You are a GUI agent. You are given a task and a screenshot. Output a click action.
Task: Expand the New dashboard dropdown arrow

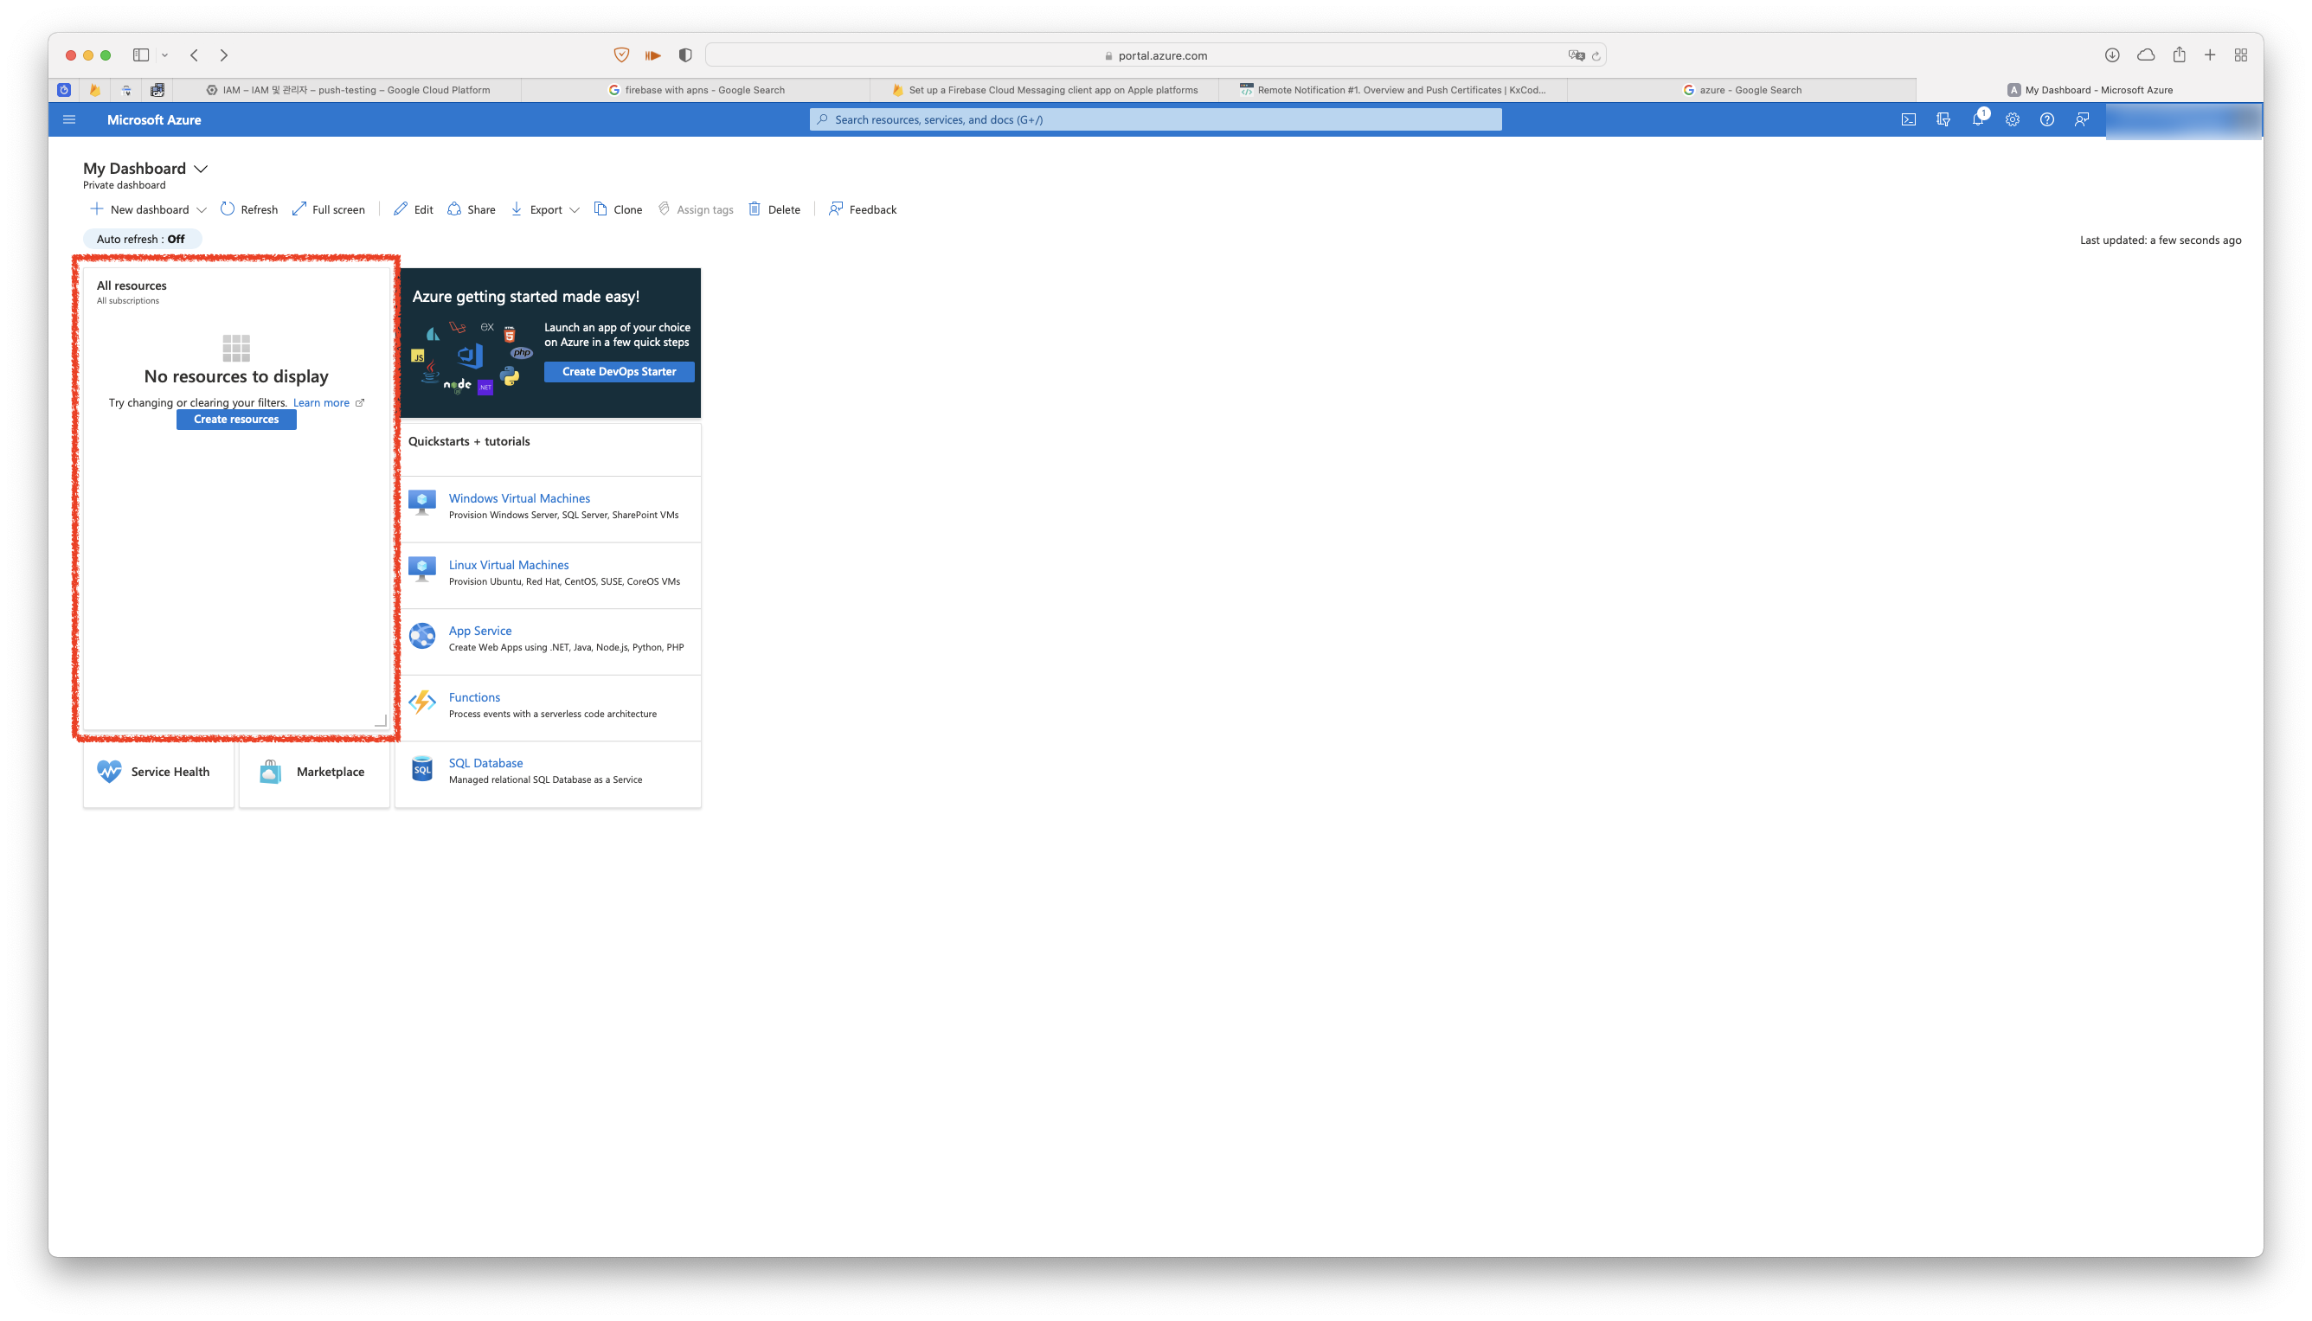(x=202, y=210)
